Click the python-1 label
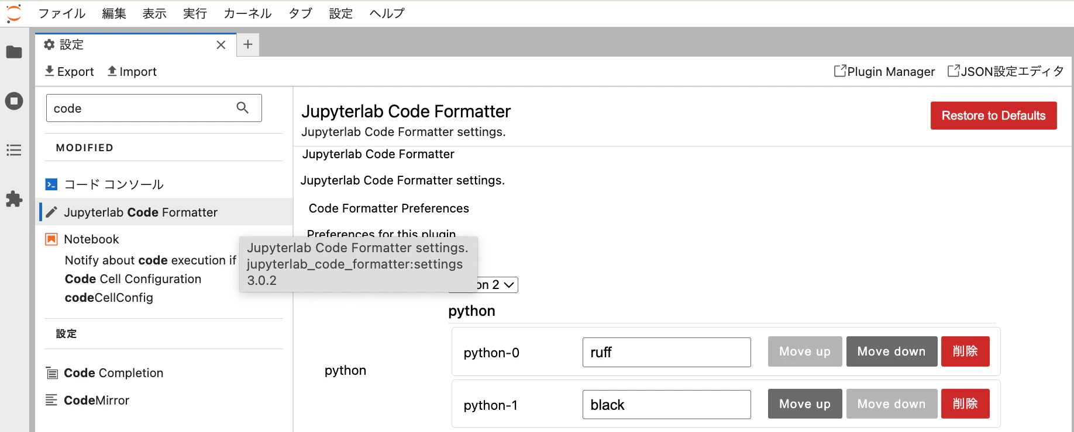Viewport: 1074px width, 432px height. [490, 405]
